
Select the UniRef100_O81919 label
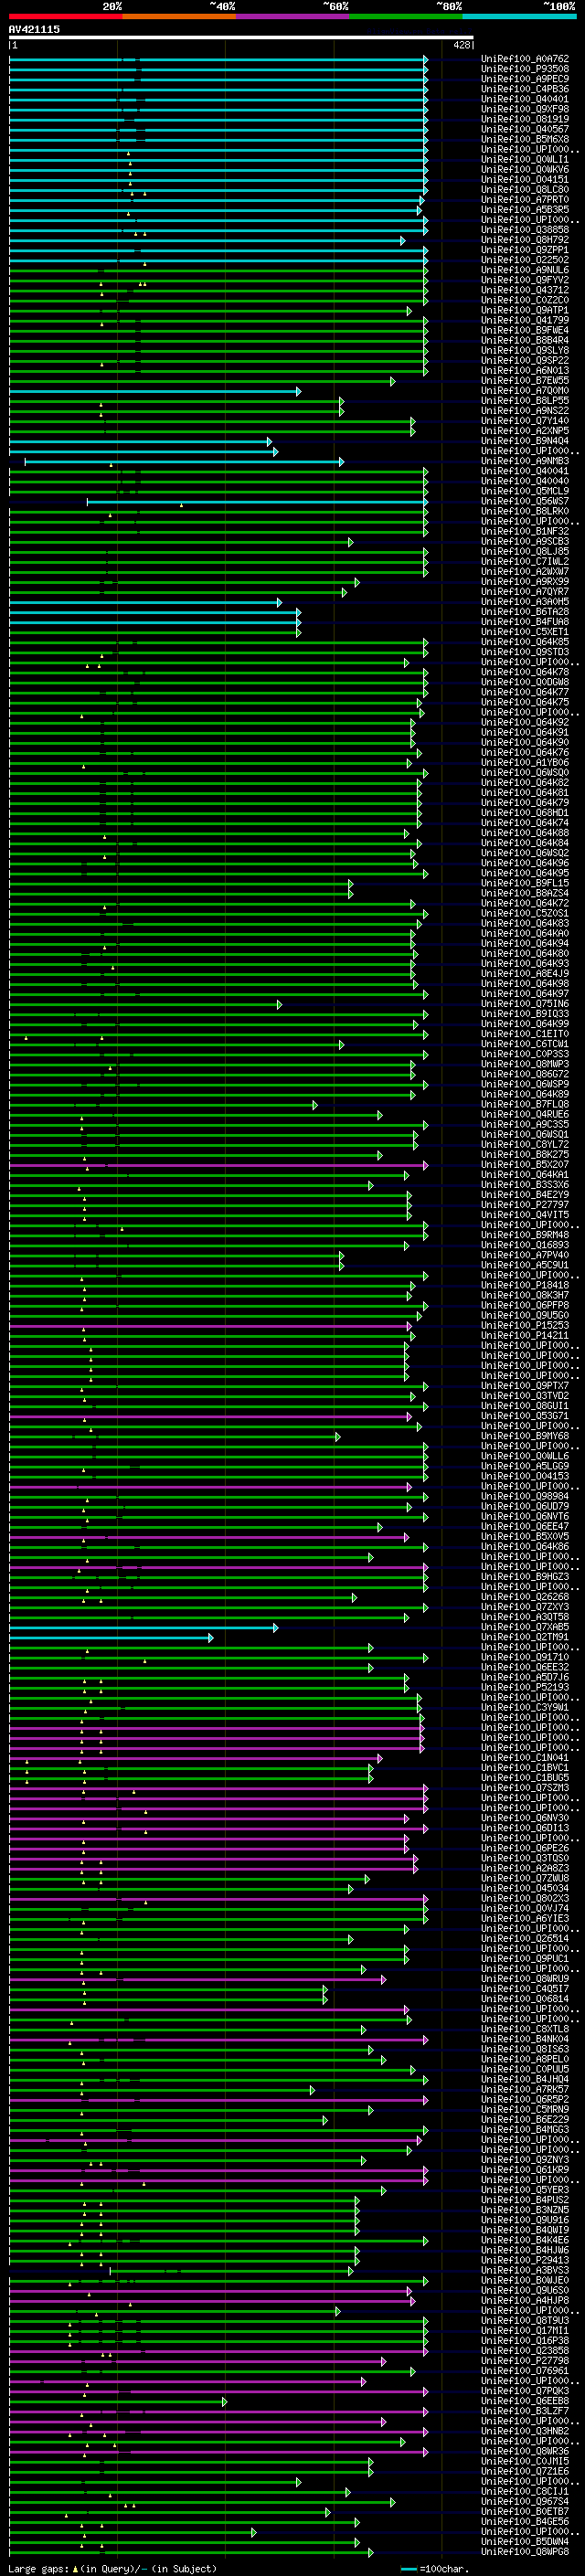point(525,119)
